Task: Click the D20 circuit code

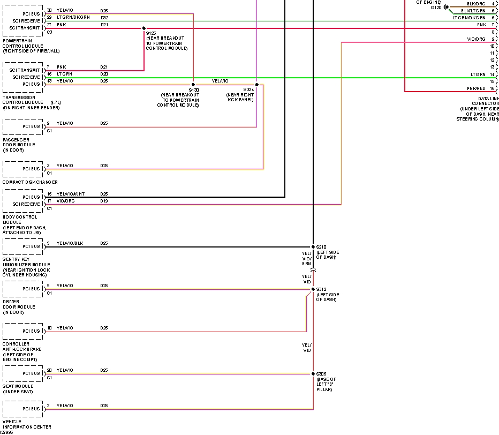Action: (104, 74)
